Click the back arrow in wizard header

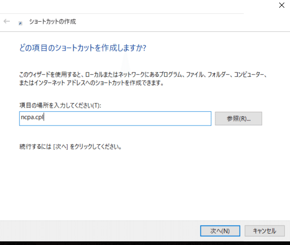7,21
